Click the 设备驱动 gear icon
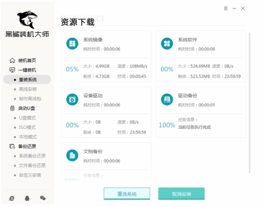The image size is (264, 207). (x=72, y=99)
